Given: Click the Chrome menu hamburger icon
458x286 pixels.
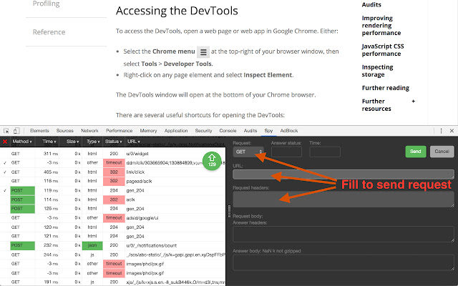Looking at the screenshot, I should 203,52.
